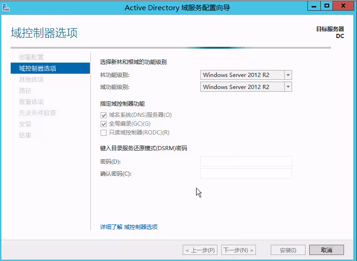Click 安装(I) button

pyautogui.click(x=288, y=250)
